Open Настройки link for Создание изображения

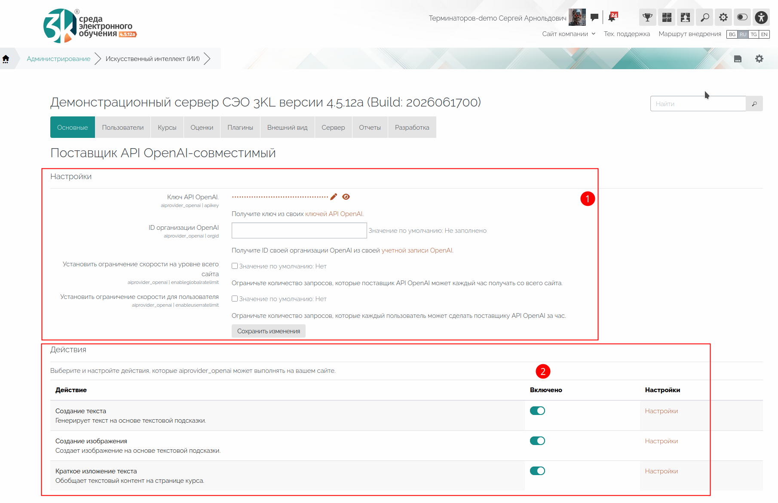(662, 441)
